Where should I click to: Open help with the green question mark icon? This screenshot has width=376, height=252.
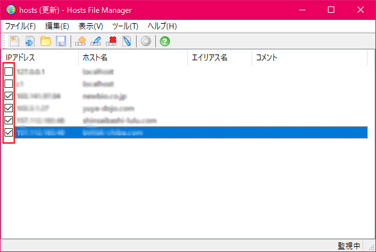coord(165,41)
